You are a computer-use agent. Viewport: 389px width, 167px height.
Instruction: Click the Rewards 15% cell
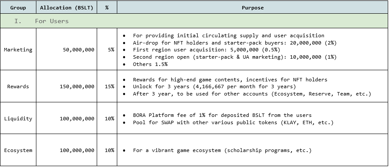(x=107, y=86)
